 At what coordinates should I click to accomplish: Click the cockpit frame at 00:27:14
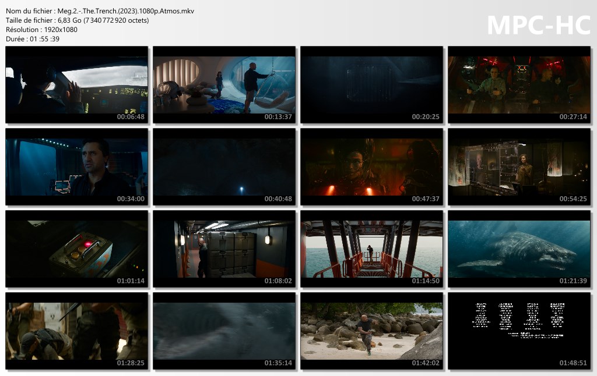click(519, 84)
